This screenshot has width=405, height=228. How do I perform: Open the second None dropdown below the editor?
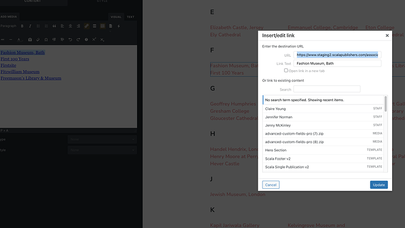(x=102, y=150)
